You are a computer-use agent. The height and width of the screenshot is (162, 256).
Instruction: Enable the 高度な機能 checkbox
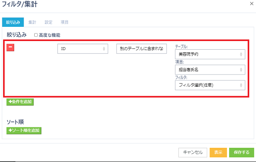click(x=36, y=35)
